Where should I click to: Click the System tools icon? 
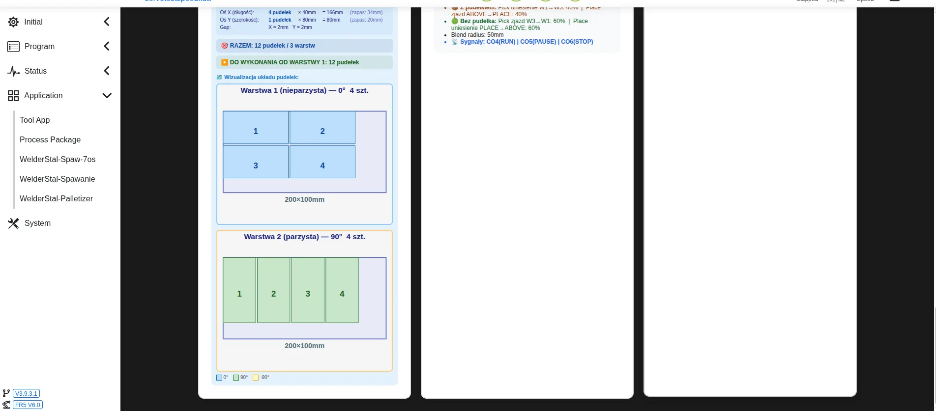pyautogui.click(x=13, y=223)
